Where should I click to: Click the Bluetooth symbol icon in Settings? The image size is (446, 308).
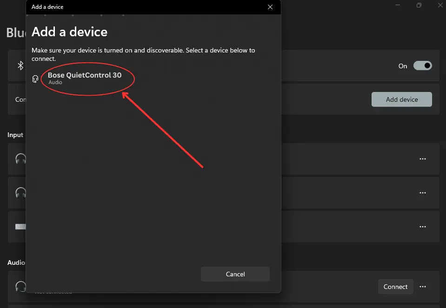(20, 66)
